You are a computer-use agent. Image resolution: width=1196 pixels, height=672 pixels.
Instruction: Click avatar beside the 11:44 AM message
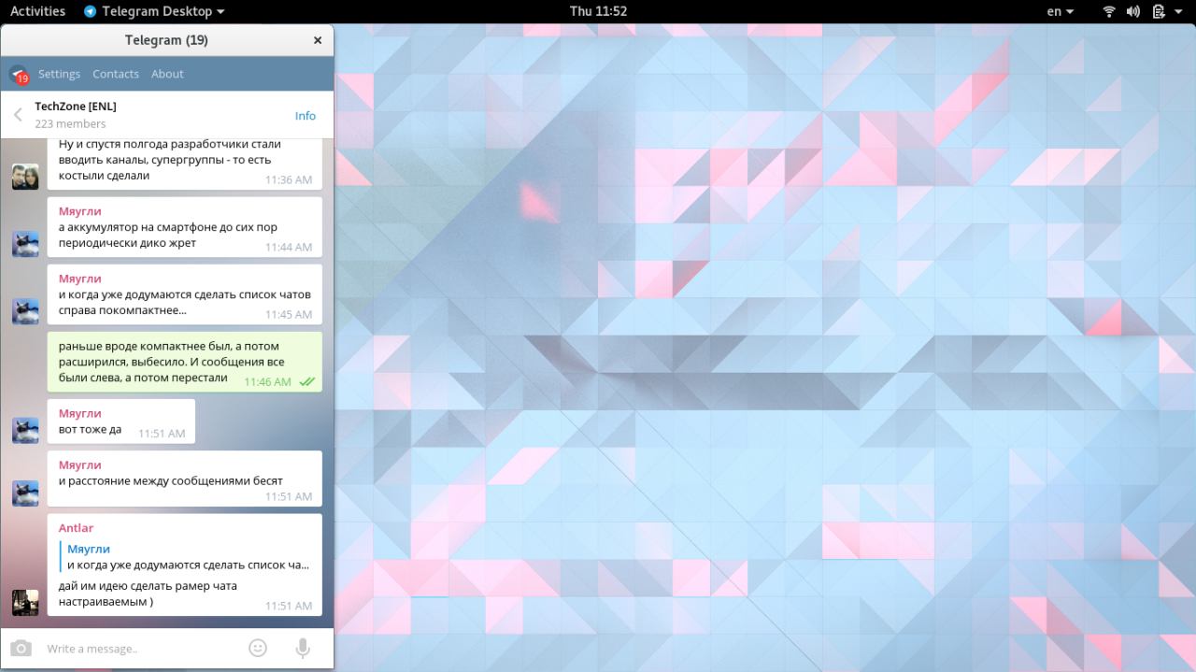click(25, 244)
